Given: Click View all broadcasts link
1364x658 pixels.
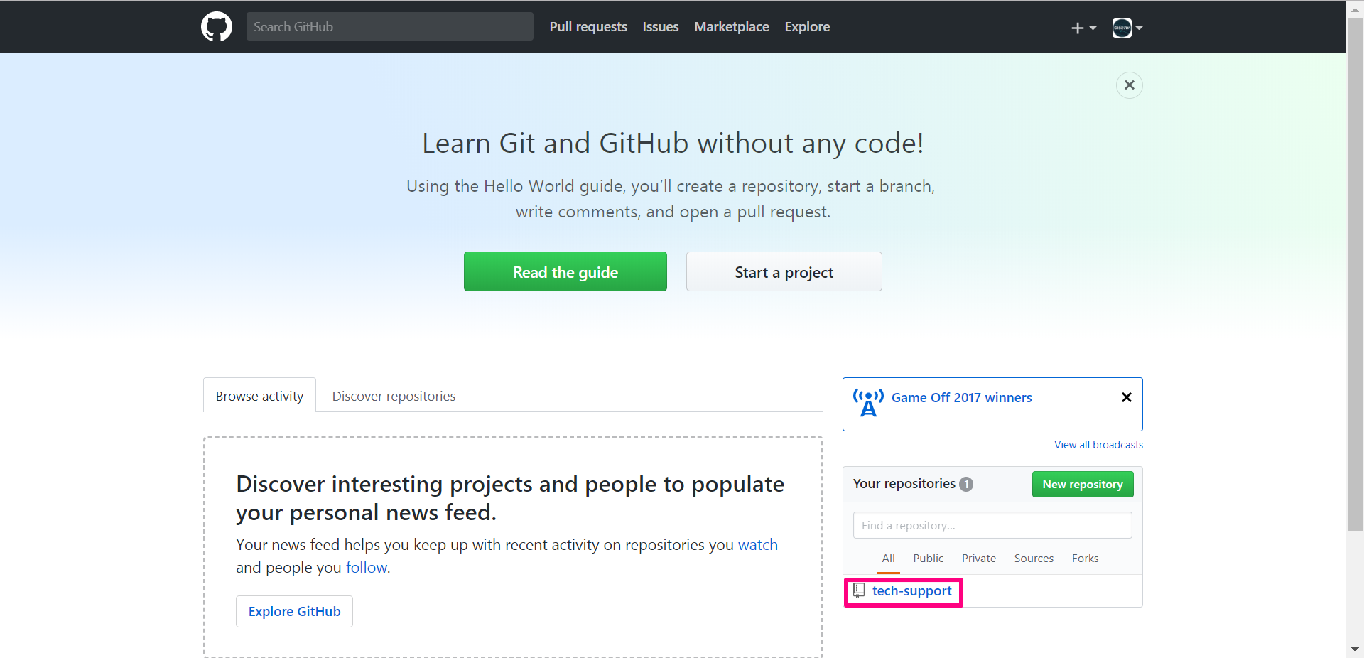Looking at the screenshot, I should (x=1099, y=445).
